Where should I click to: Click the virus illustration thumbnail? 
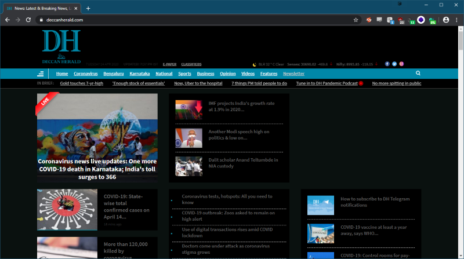pos(67,210)
